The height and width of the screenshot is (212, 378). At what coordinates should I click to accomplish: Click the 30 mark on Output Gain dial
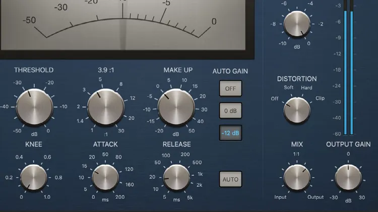[361, 197]
